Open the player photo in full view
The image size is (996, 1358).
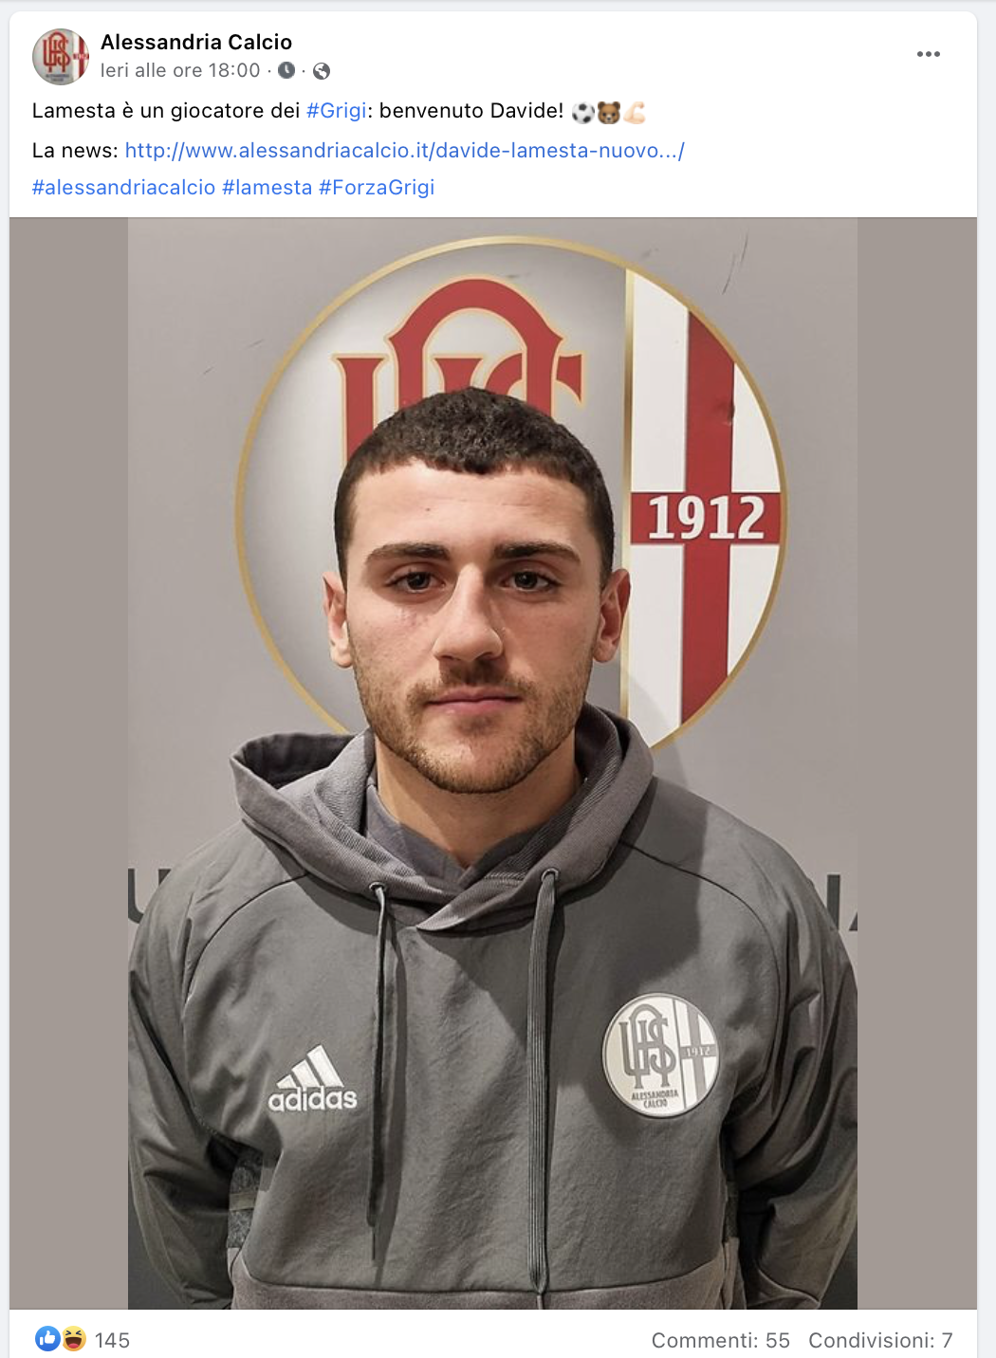coord(493,763)
